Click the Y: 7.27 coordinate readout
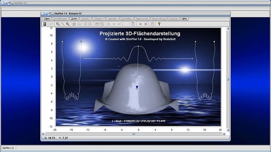The height and width of the screenshot is (152, 271). coord(63,138)
